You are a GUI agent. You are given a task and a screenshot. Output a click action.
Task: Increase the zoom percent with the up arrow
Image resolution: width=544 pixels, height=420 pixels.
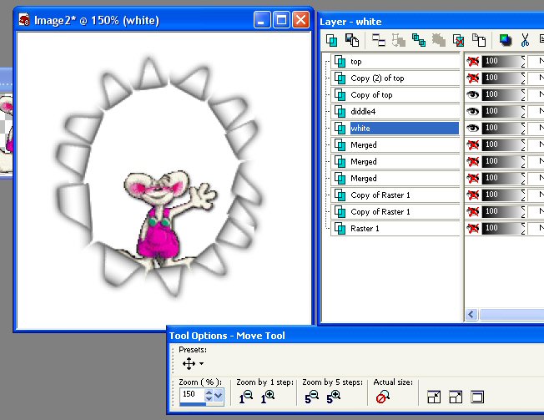(x=209, y=392)
